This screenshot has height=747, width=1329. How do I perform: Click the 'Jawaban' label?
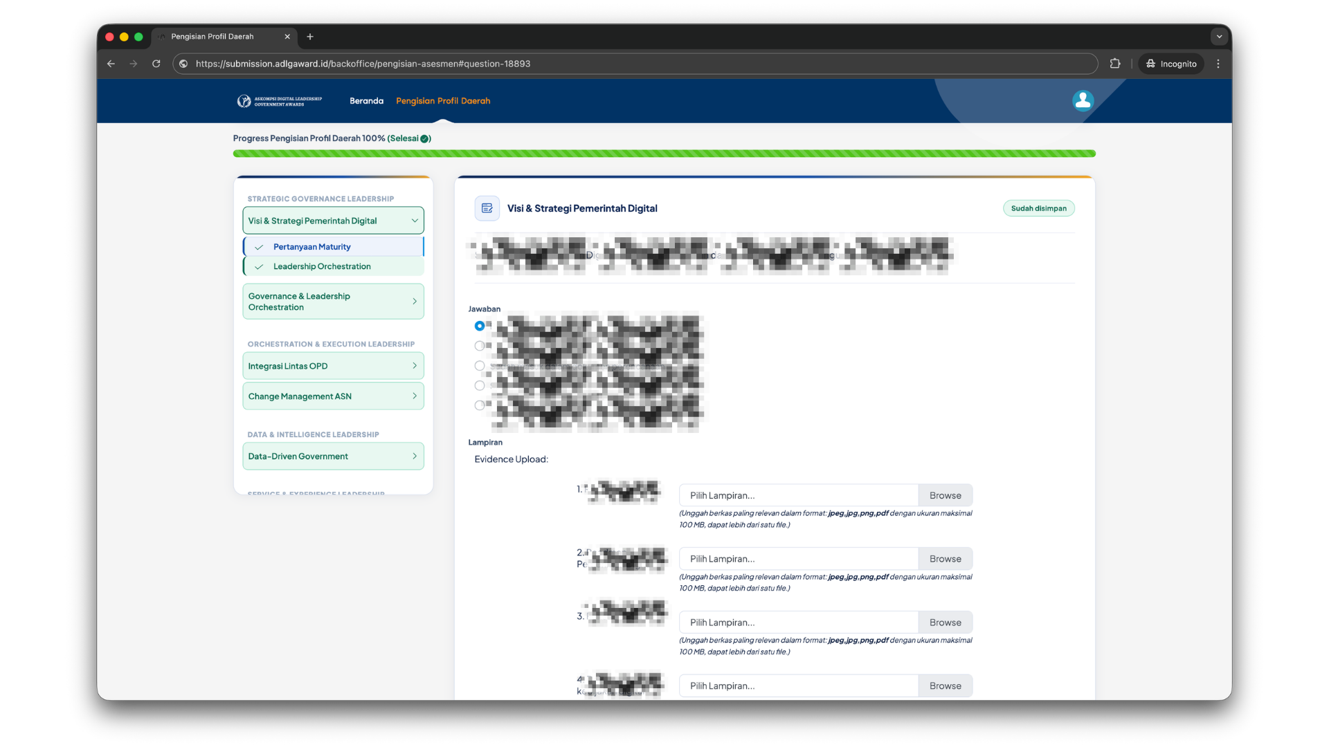coord(484,309)
